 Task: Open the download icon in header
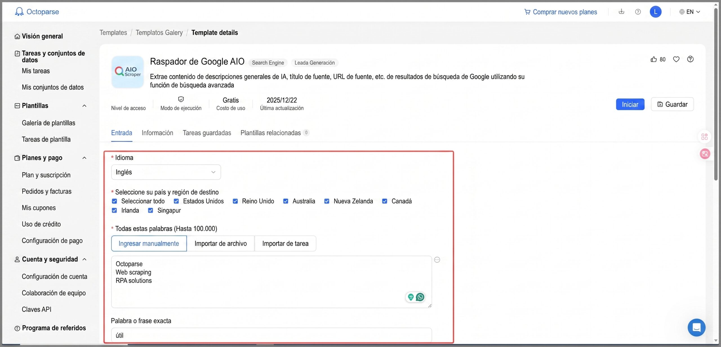(621, 12)
